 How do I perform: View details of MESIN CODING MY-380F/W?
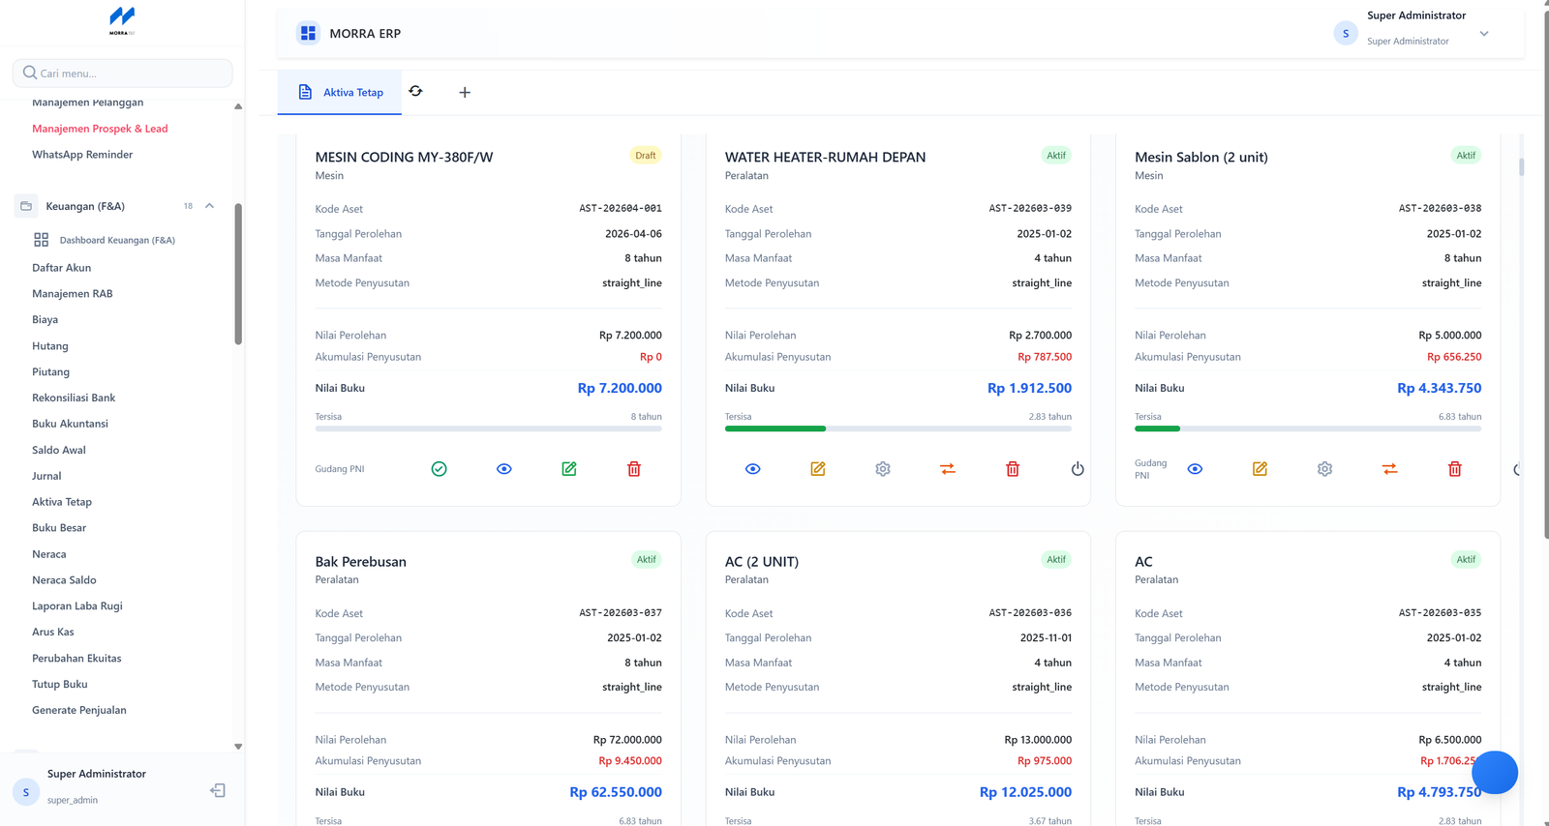504,469
